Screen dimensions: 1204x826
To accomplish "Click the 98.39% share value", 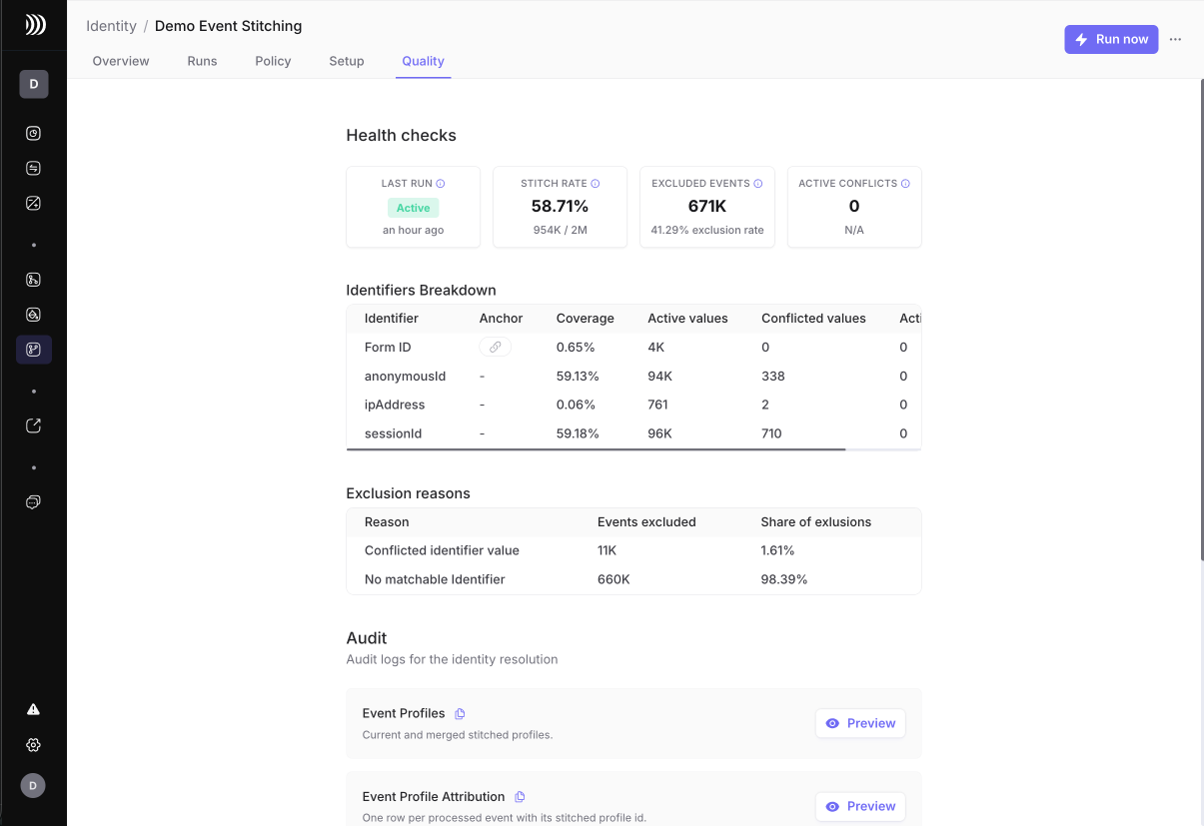I will coord(784,579).
